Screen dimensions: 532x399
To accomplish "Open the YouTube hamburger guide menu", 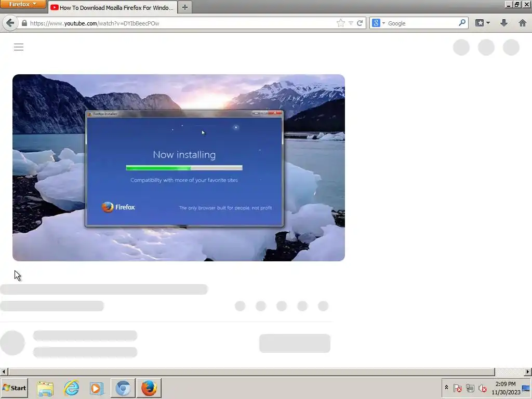I will (19, 47).
